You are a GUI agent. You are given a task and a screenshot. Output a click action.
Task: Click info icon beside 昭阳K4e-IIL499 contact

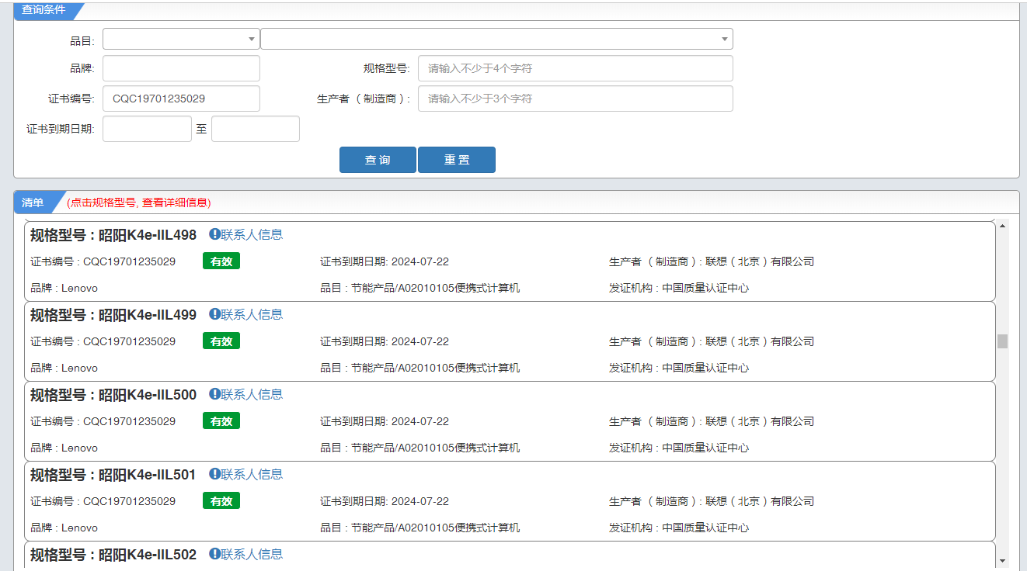[x=214, y=314]
